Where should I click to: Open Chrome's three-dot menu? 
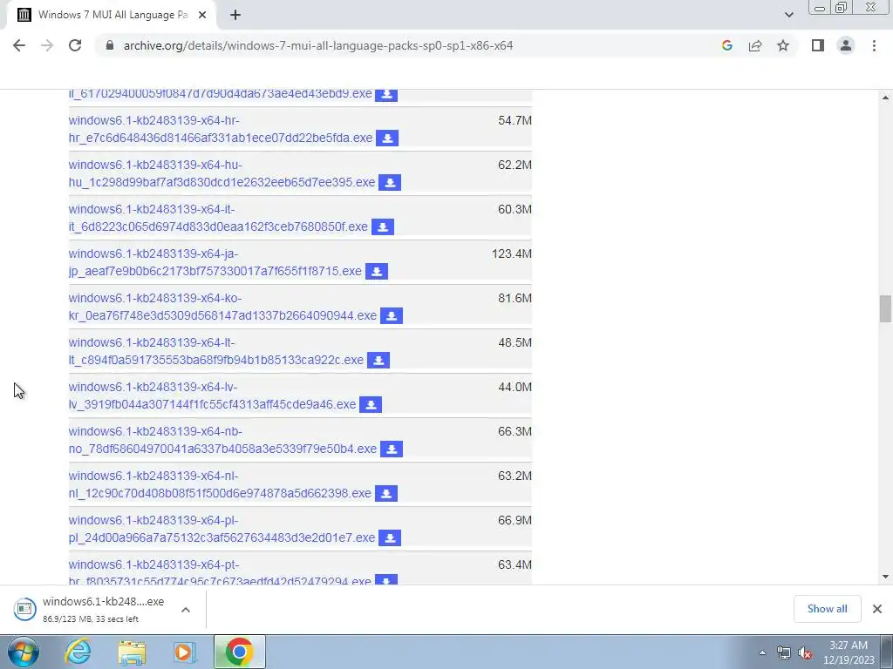[x=874, y=45]
